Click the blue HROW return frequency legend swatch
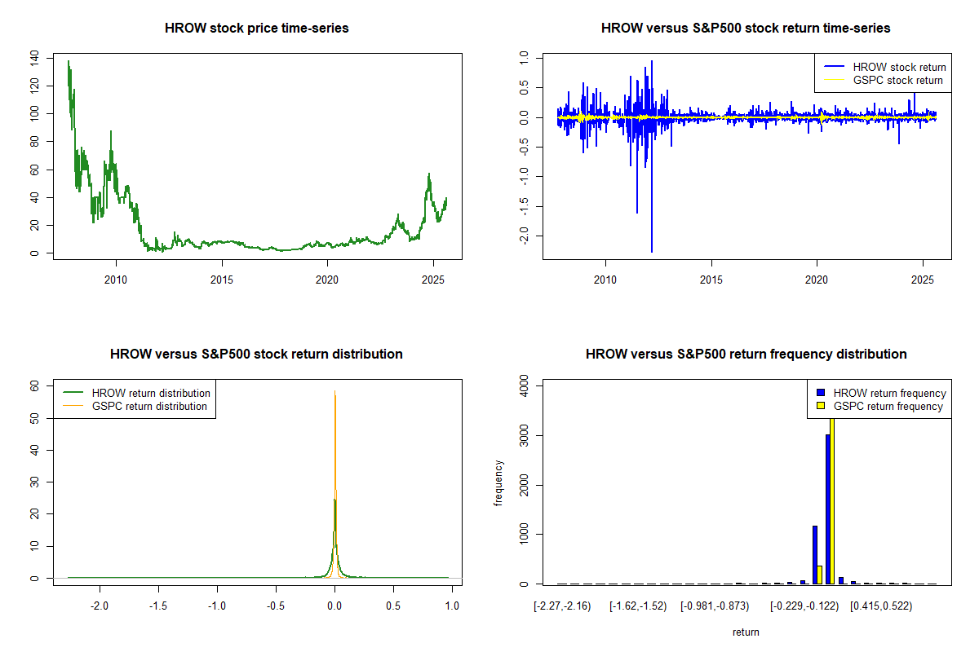This screenshot has width=979, height=652. point(820,393)
